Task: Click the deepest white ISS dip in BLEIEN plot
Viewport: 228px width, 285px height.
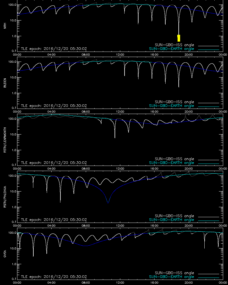Action: point(179,87)
